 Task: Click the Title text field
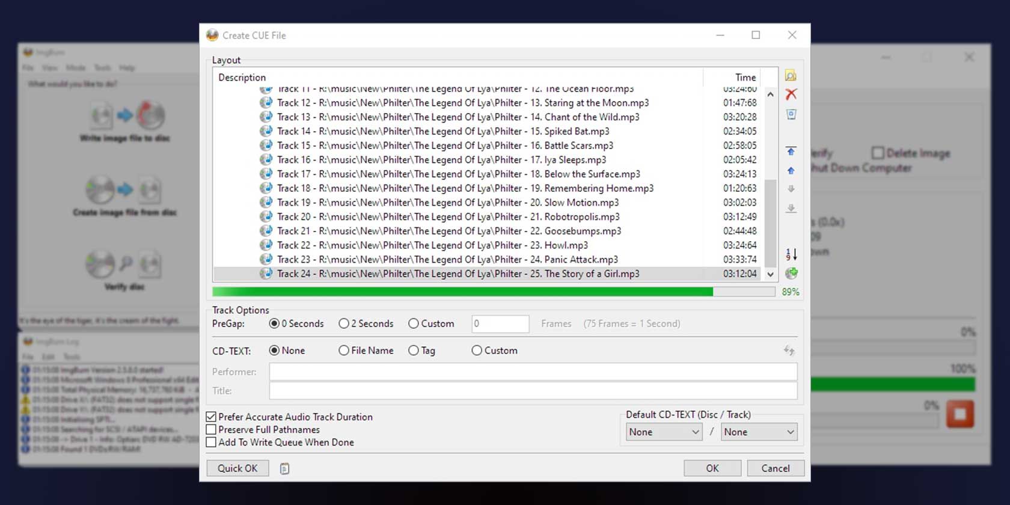[533, 391]
